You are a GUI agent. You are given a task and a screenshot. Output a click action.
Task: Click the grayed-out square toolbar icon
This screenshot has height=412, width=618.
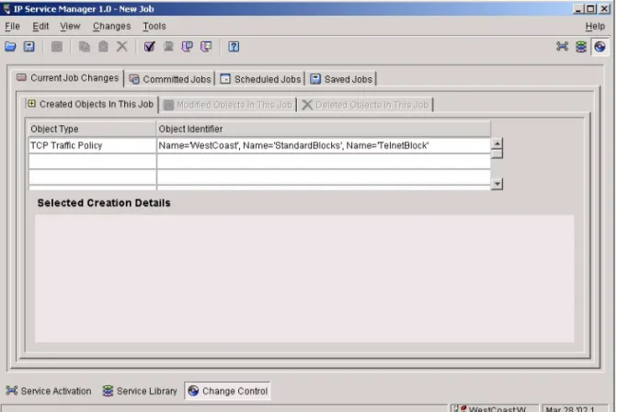(57, 47)
